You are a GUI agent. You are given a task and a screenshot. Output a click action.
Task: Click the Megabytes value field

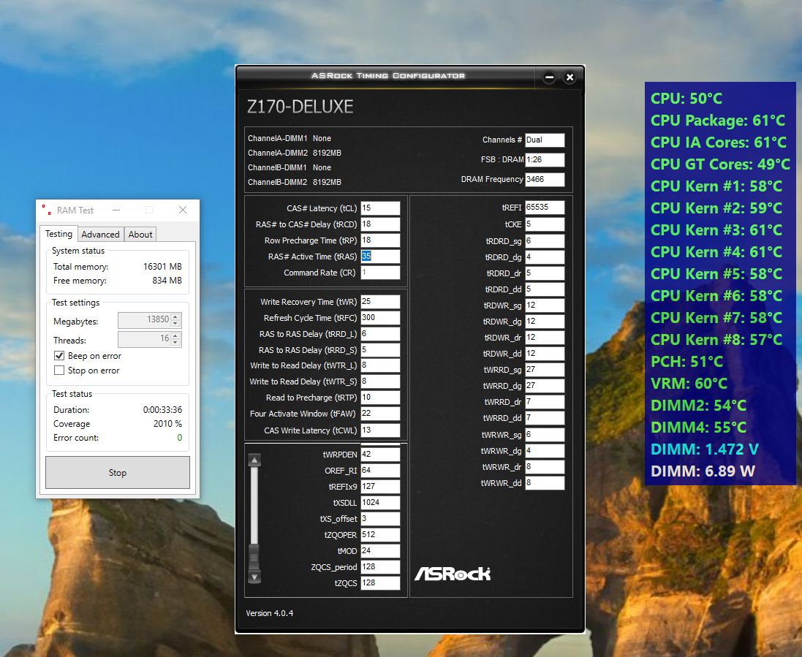click(x=145, y=320)
